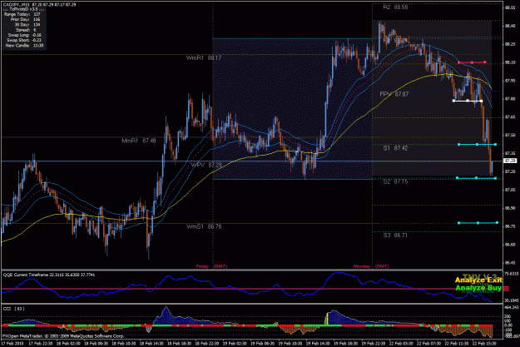Select the white horizontal marker near 87.80
The height and width of the screenshot is (347, 520).
[x=468, y=101]
